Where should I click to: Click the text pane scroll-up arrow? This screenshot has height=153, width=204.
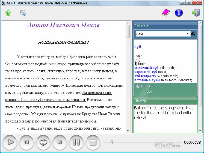128,23
